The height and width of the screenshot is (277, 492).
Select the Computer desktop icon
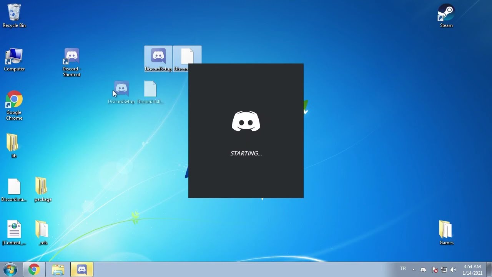click(14, 59)
